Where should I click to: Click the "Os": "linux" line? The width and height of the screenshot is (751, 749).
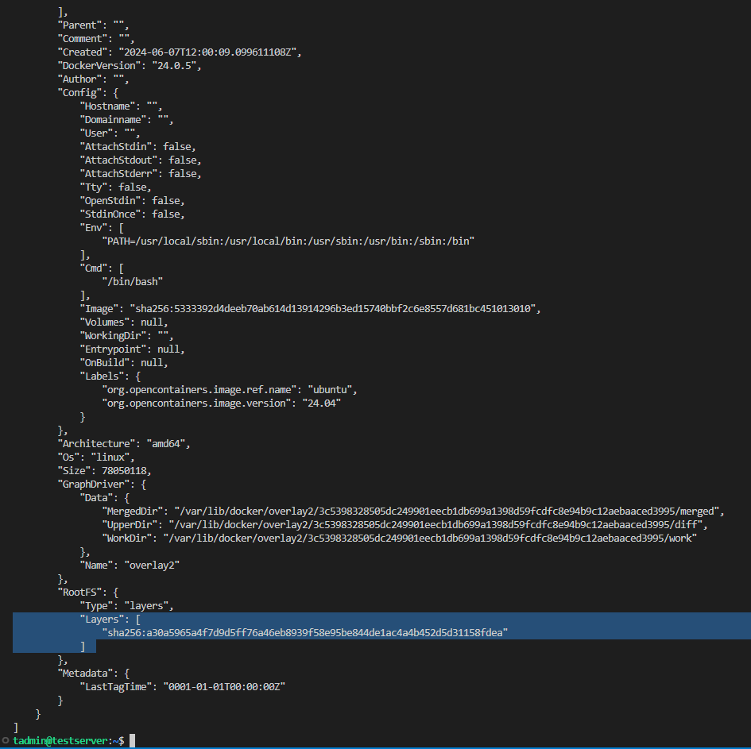tap(96, 457)
